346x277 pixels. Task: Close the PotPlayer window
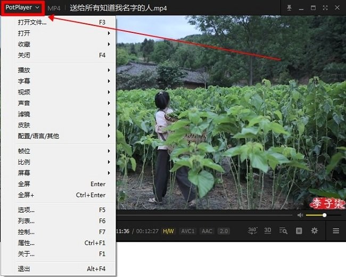point(337,8)
